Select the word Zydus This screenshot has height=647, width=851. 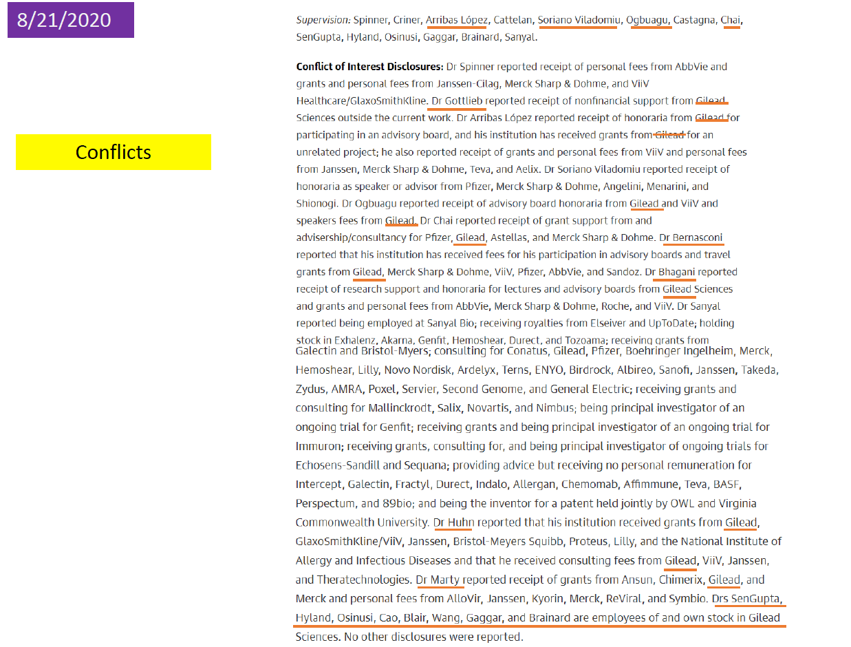pyautogui.click(x=311, y=389)
